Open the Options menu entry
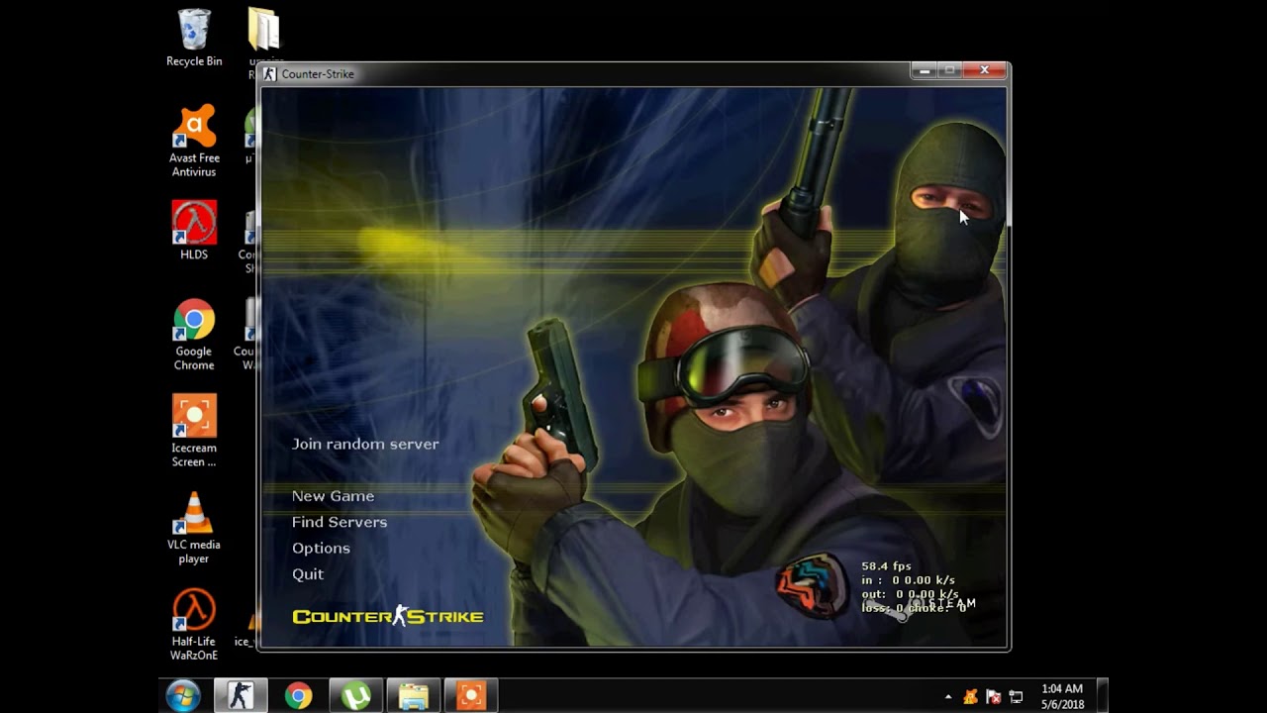This screenshot has width=1267, height=713. tap(321, 548)
